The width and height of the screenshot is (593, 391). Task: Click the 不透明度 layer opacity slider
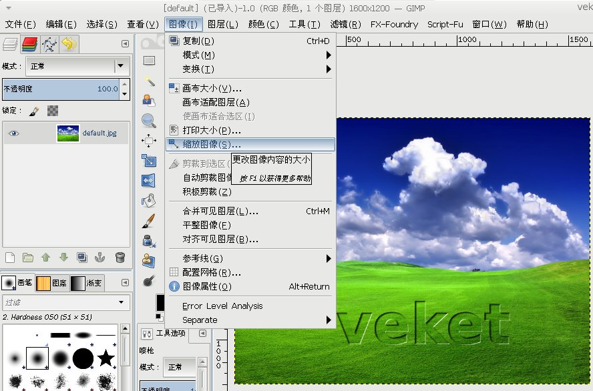click(61, 89)
